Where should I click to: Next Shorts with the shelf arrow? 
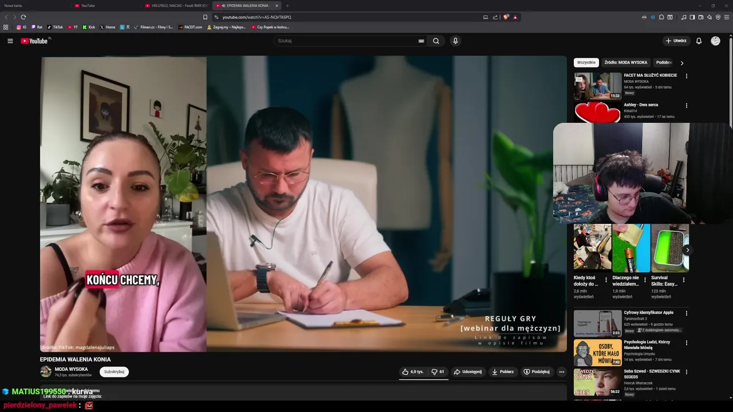[x=687, y=250]
